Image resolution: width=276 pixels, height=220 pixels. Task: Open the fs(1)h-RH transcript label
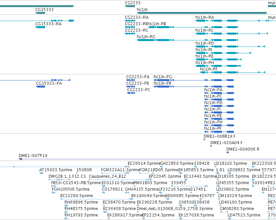tap(205, 63)
